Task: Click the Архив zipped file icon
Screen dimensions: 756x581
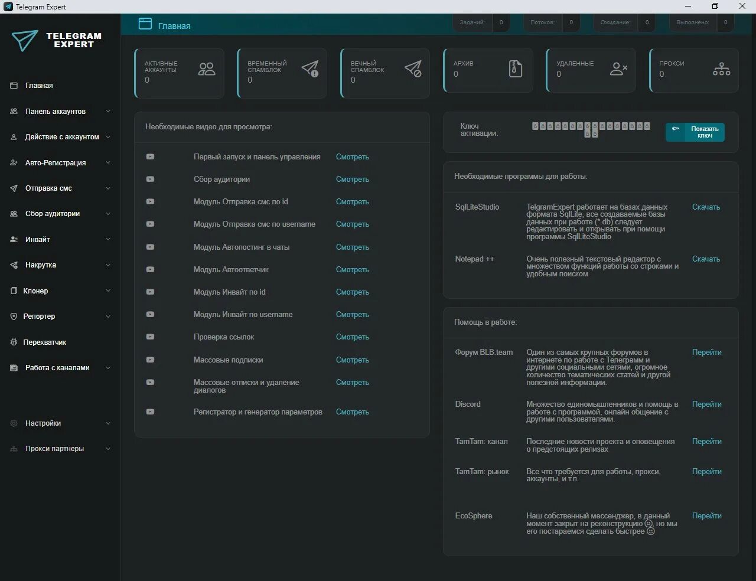Action: (516, 69)
